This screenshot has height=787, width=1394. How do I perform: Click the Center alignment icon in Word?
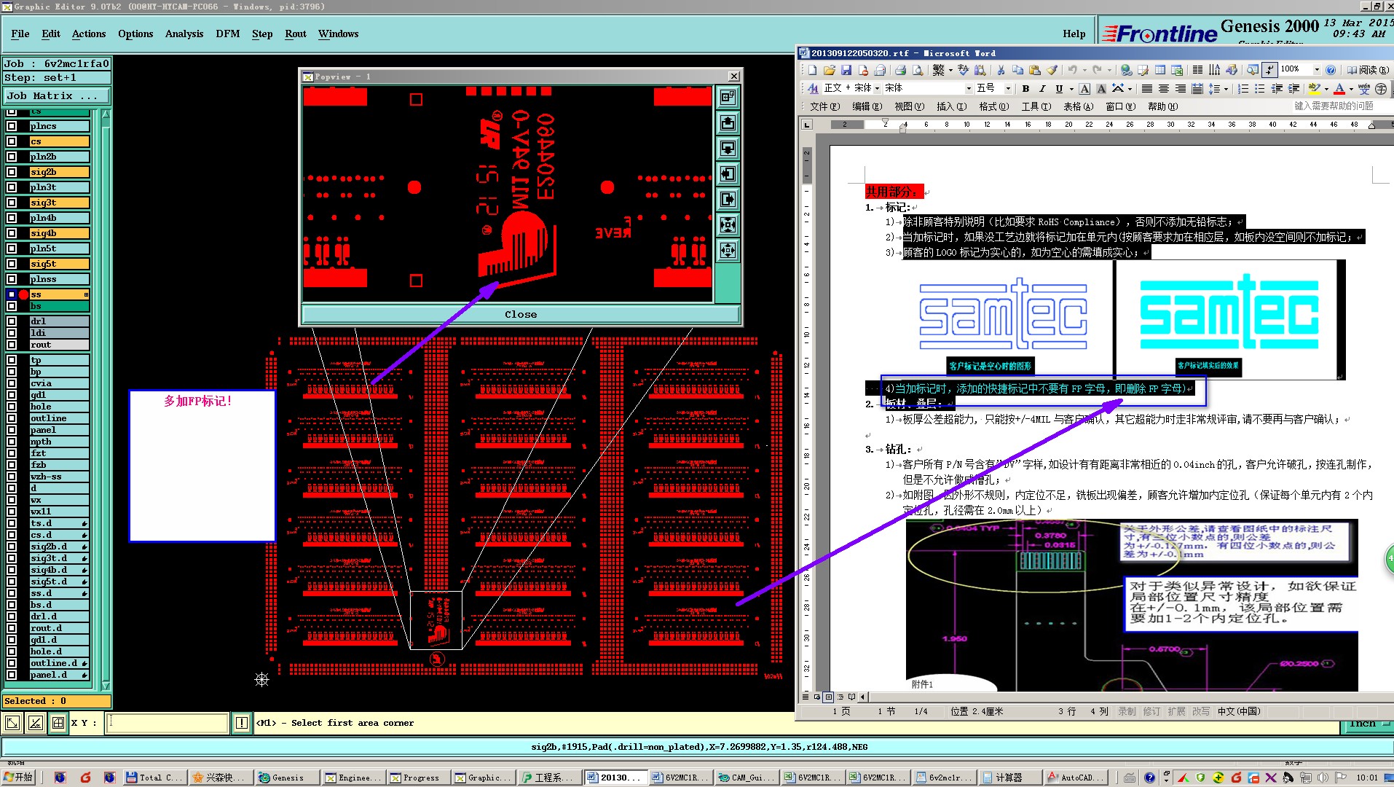[1163, 88]
